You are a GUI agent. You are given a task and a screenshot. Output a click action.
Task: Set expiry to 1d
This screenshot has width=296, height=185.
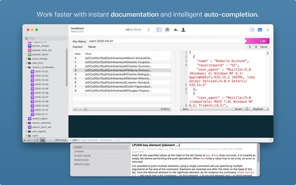coord(256,47)
